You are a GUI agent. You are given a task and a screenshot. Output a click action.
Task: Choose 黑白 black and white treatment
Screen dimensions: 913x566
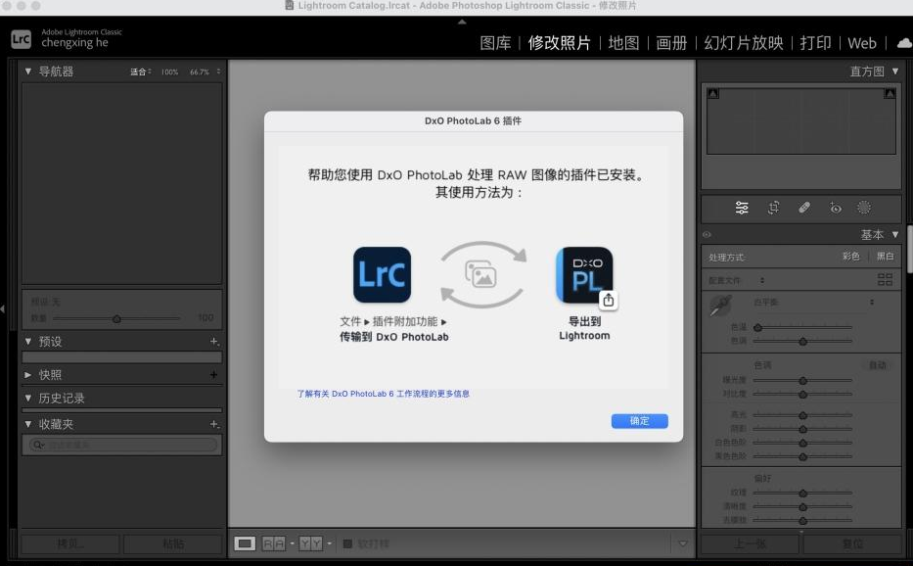885,257
